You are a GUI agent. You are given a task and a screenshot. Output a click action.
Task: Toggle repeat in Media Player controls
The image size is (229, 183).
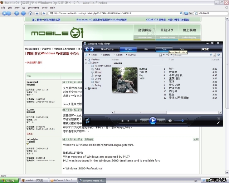[x=128, y=121]
